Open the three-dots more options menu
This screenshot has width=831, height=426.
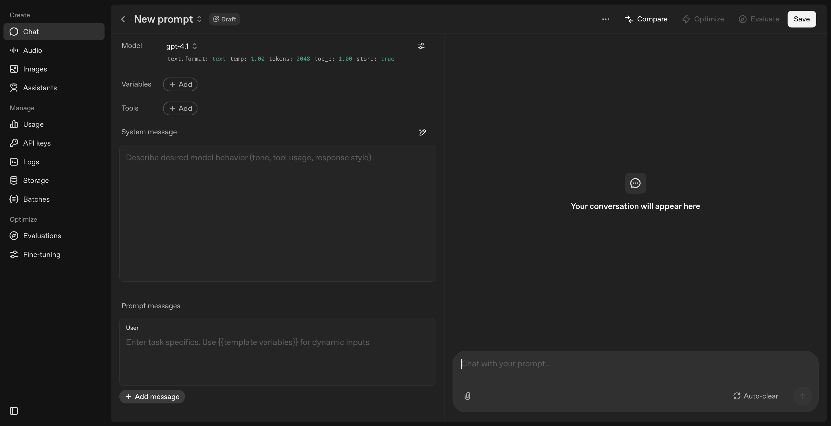click(x=605, y=19)
